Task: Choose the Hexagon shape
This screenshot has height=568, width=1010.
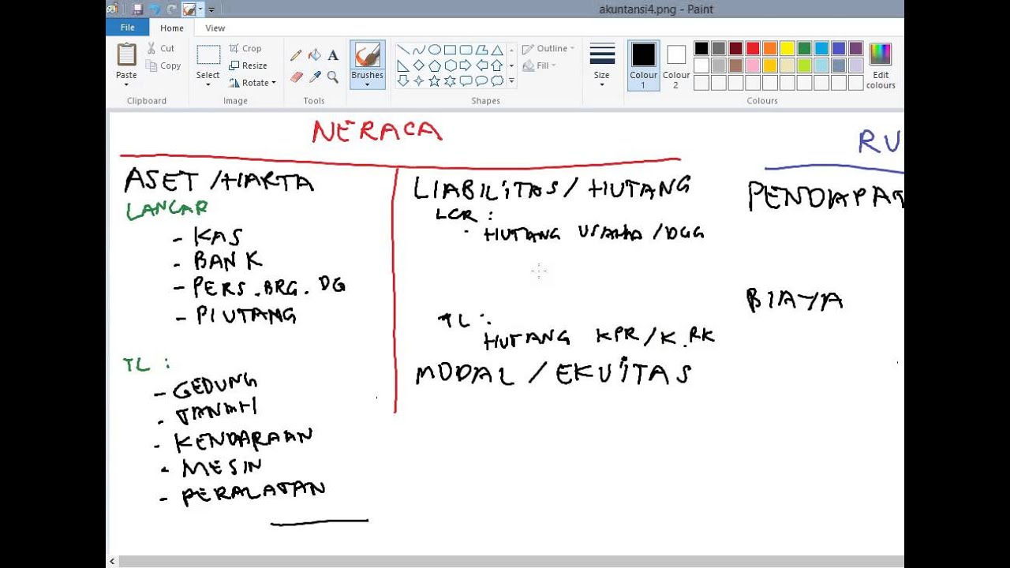Action: tap(450, 65)
